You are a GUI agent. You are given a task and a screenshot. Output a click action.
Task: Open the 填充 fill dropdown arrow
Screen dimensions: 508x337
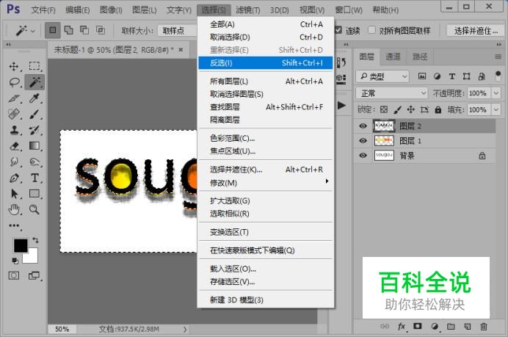click(496, 109)
